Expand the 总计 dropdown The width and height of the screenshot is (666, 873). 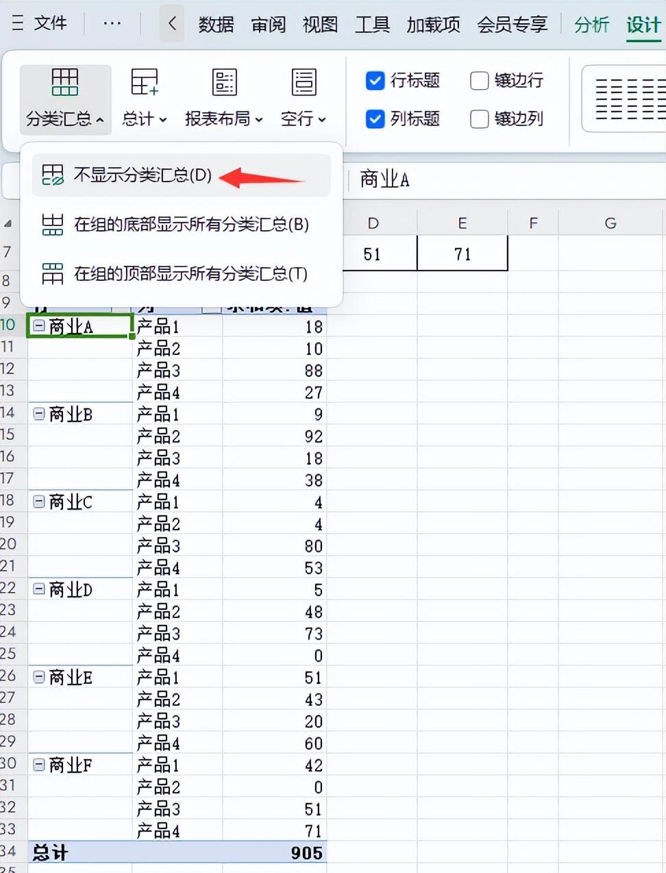pos(163,120)
